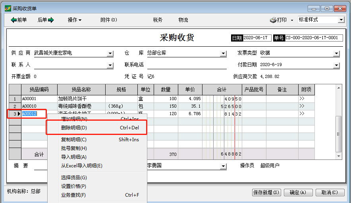Click the 联系电话 input field

(x=187, y=65)
